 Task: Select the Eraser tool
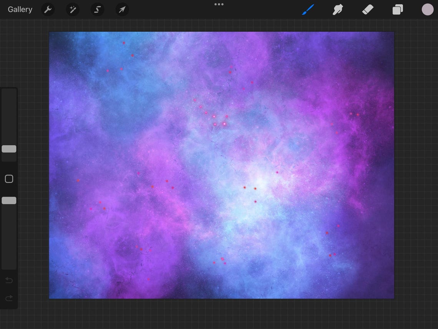[368, 10]
